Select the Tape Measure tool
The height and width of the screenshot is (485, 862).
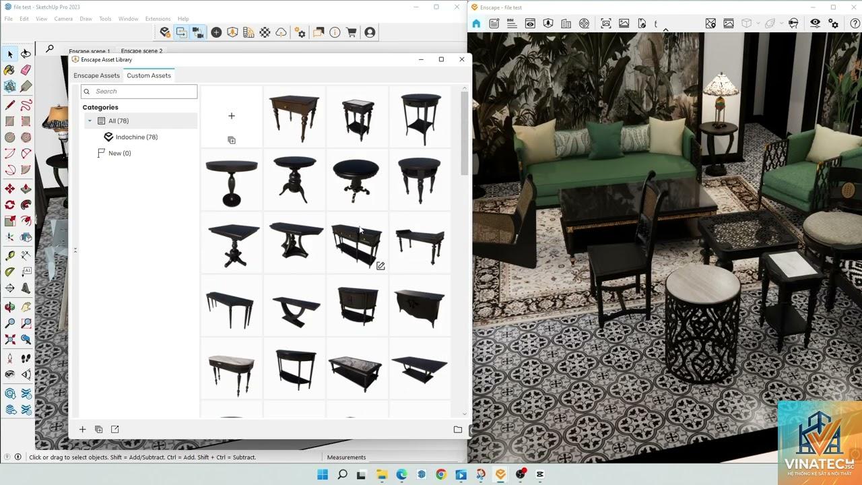tap(10, 256)
